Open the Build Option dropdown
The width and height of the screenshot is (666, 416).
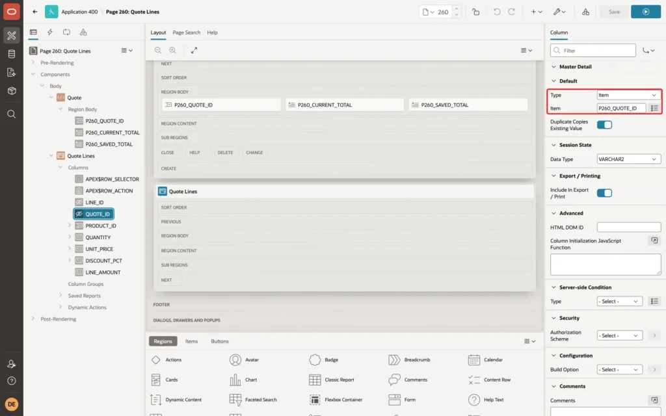point(619,369)
